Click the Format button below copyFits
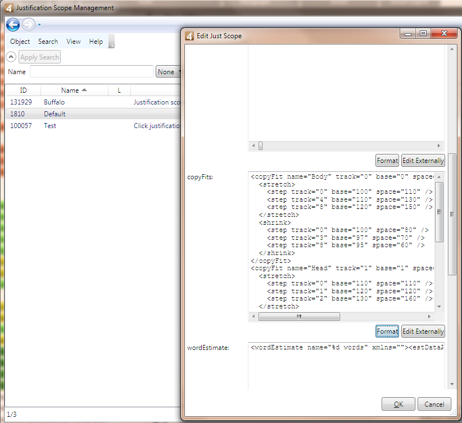Viewport: 462px width, 423px height. tap(387, 331)
